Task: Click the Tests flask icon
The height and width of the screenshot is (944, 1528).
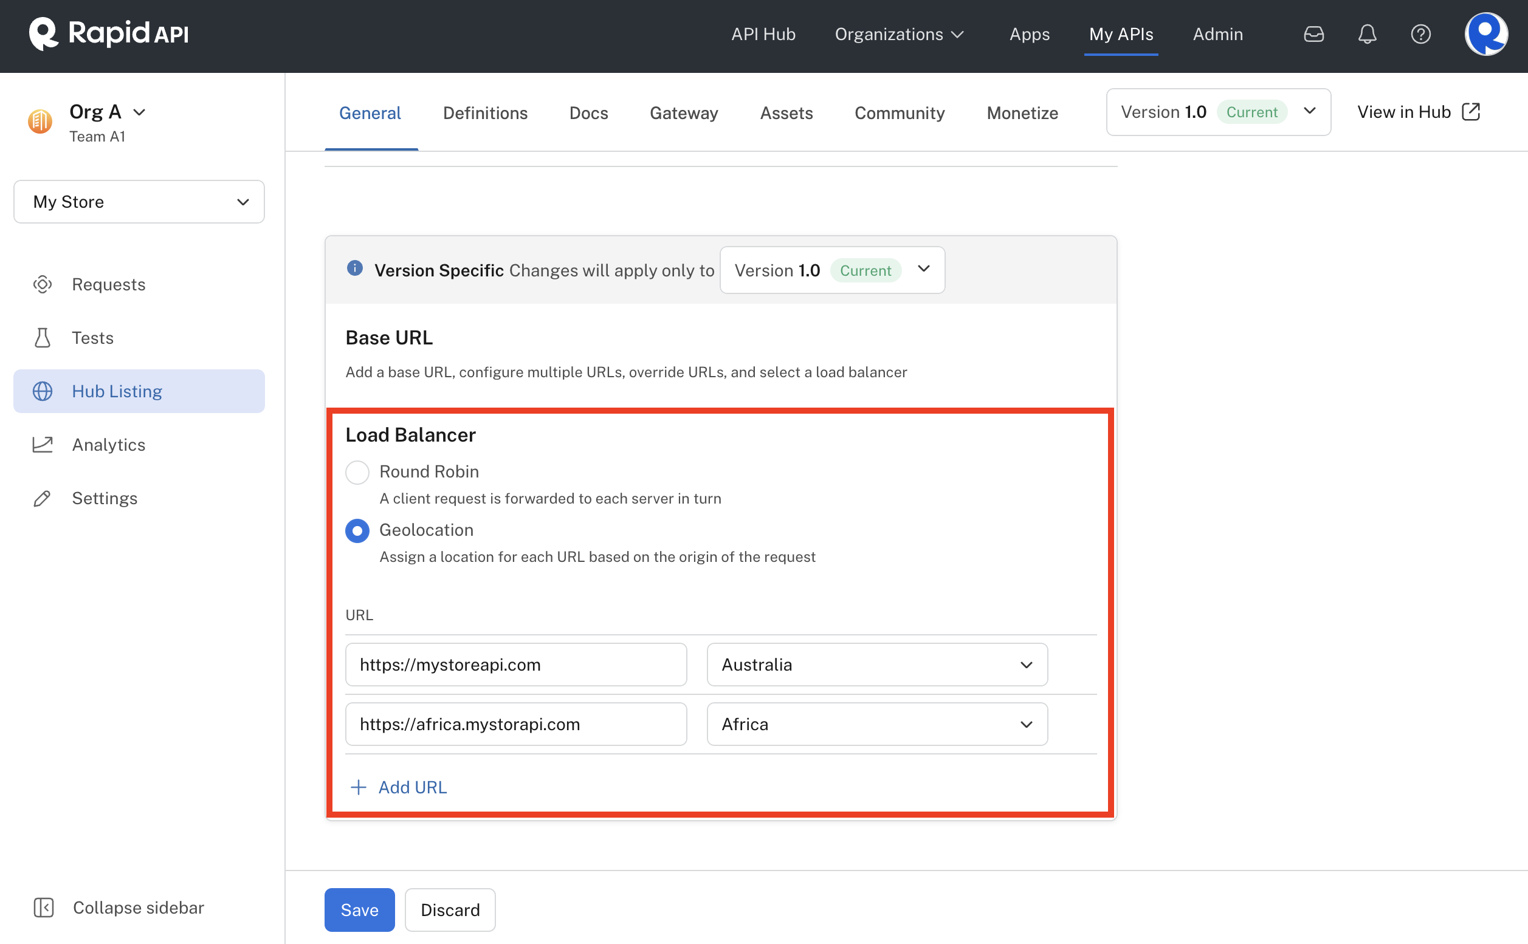Action: 43,338
